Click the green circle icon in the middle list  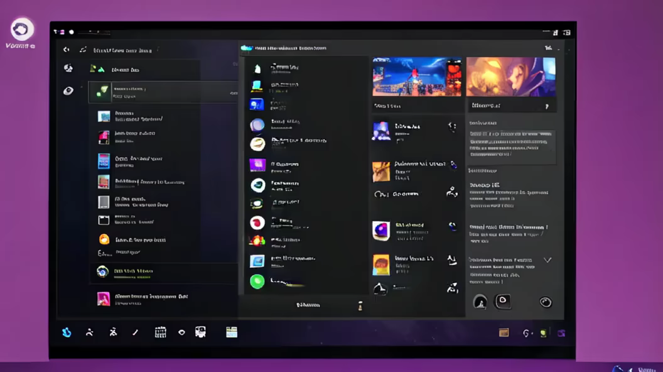pyautogui.click(x=257, y=281)
